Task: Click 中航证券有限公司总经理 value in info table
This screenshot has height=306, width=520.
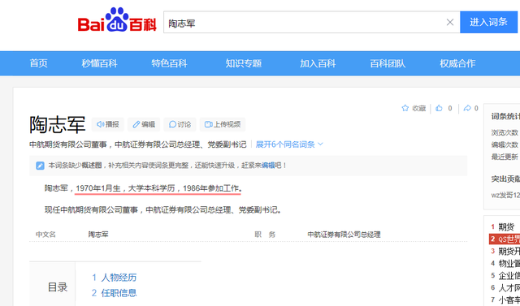Action: (344, 235)
